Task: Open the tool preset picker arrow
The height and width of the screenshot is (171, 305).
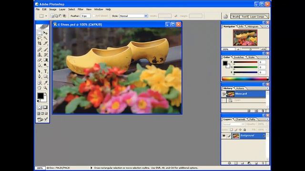Action: [46, 16]
